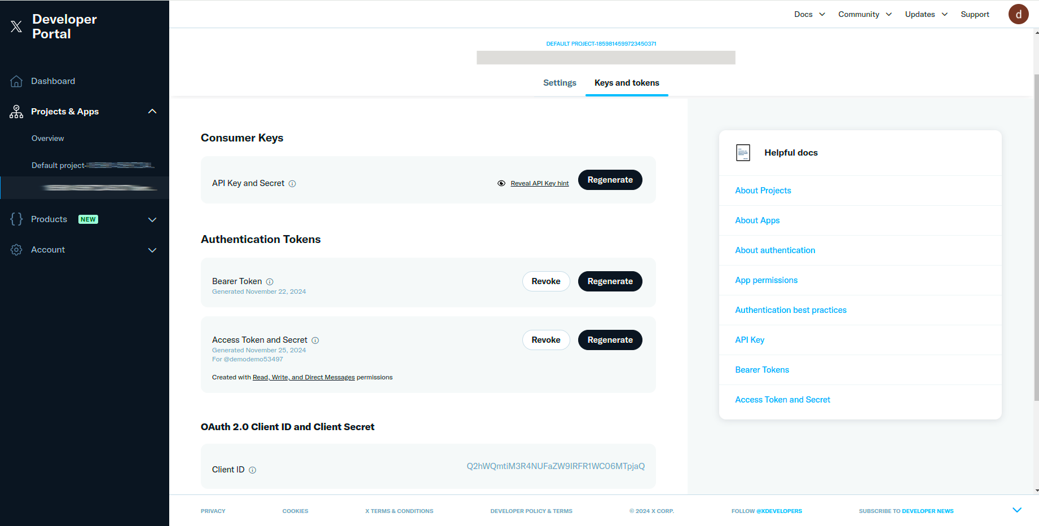The image size is (1039, 526).
Task: Regenerate the API Key and Secret
Action: [x=610, y=180]
